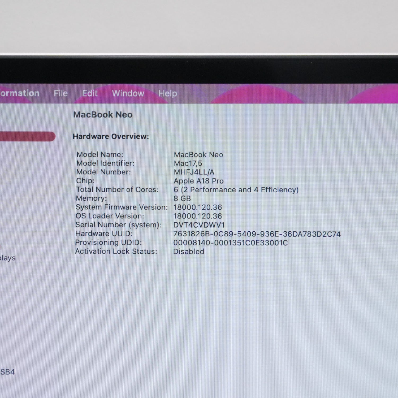The width and height of the screenshot is (398, 398).
Task: Click the Model Number label
Action: [103, 172]
